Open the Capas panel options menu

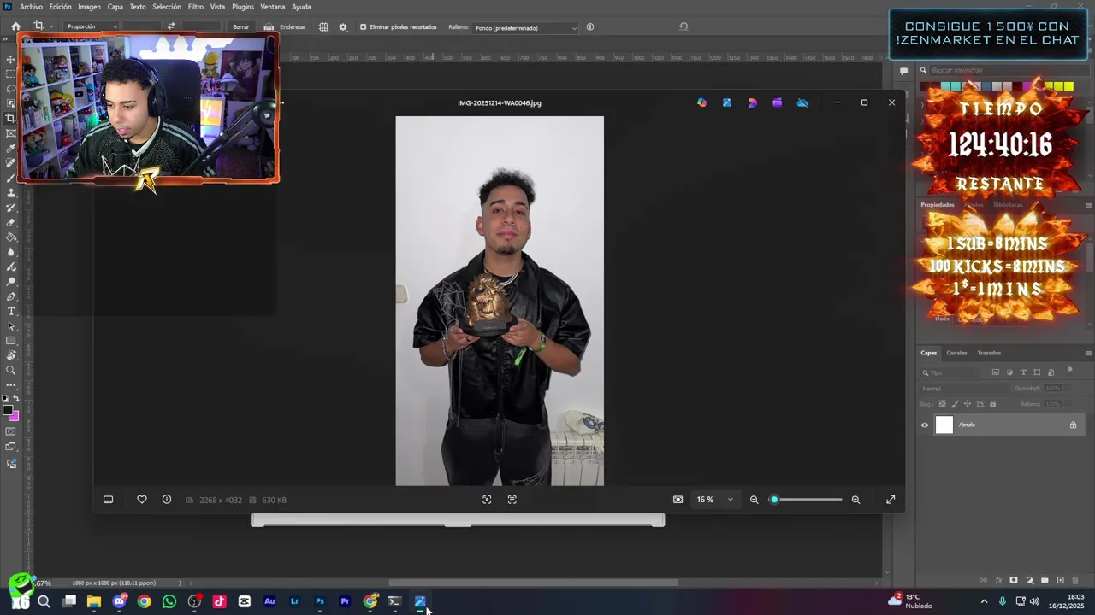(x=1088, y=353)
